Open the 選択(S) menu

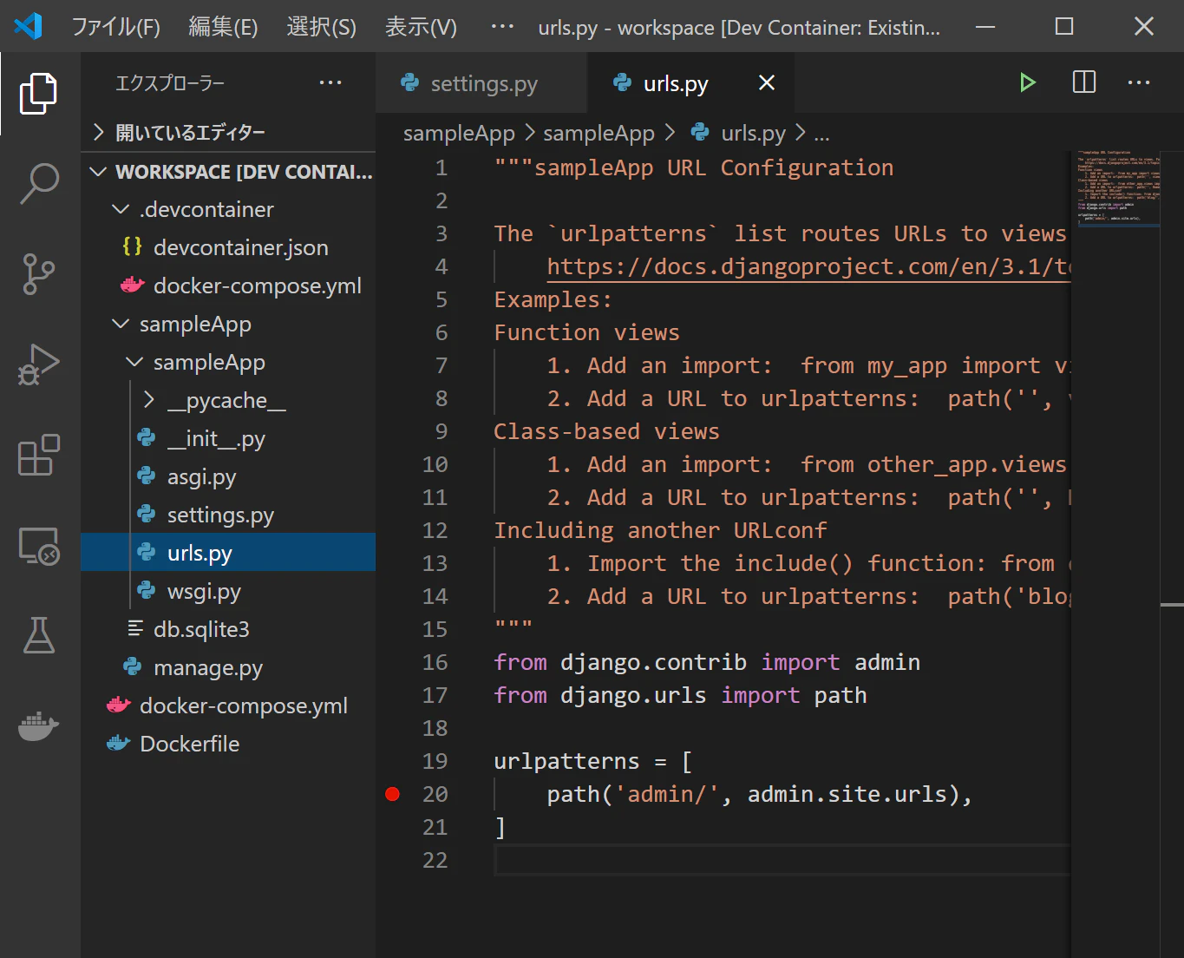pos(322,27)
